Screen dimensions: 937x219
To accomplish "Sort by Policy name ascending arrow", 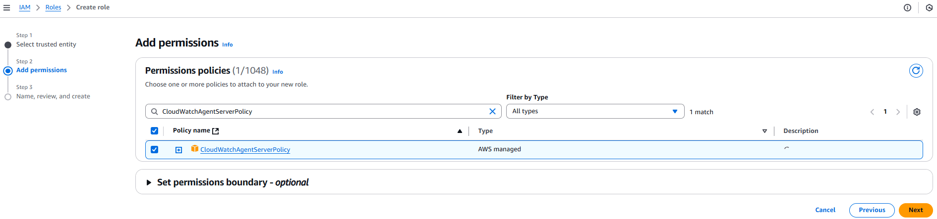I will [460, 131].
